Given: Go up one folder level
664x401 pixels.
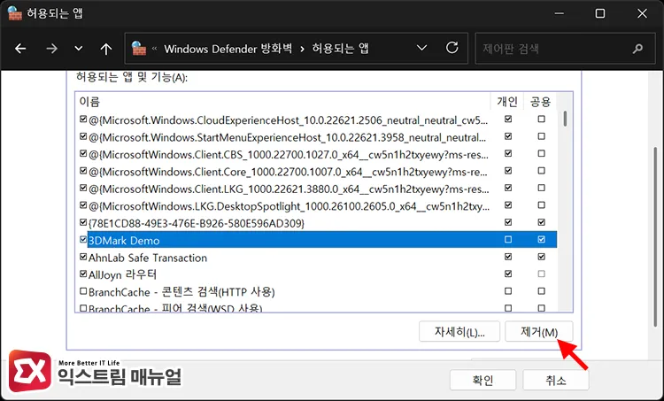Looking at the screenshot, I should click(106, 49).
